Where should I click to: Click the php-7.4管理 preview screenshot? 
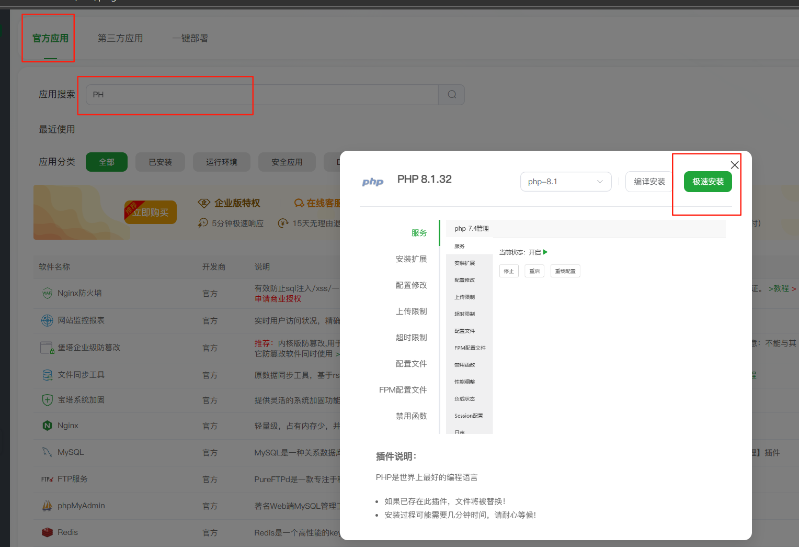click(586, 327)
